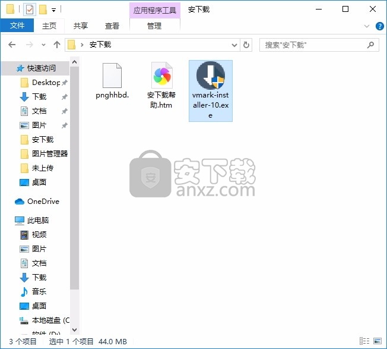Click the 搜索"安下载" search field

[x=319, y=45]
